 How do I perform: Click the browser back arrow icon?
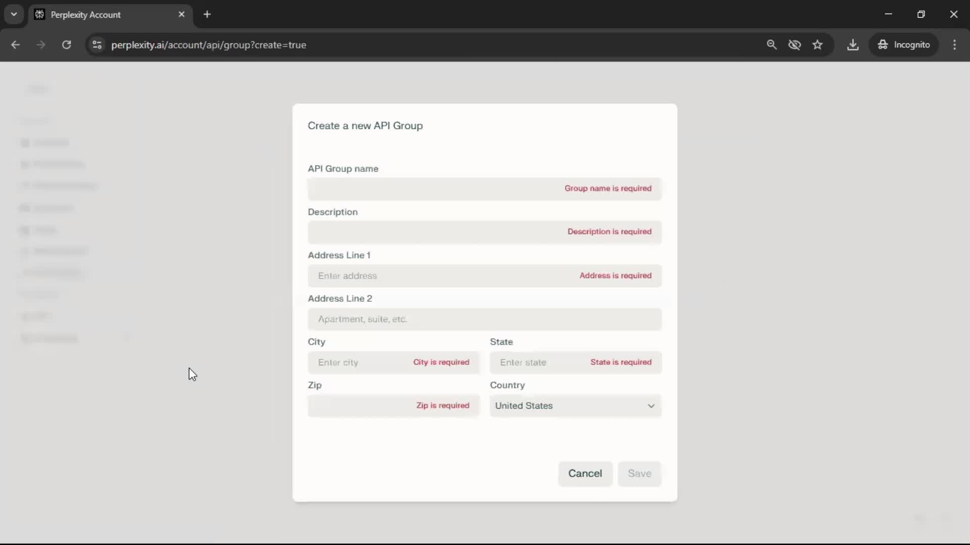tap(15, 45)
